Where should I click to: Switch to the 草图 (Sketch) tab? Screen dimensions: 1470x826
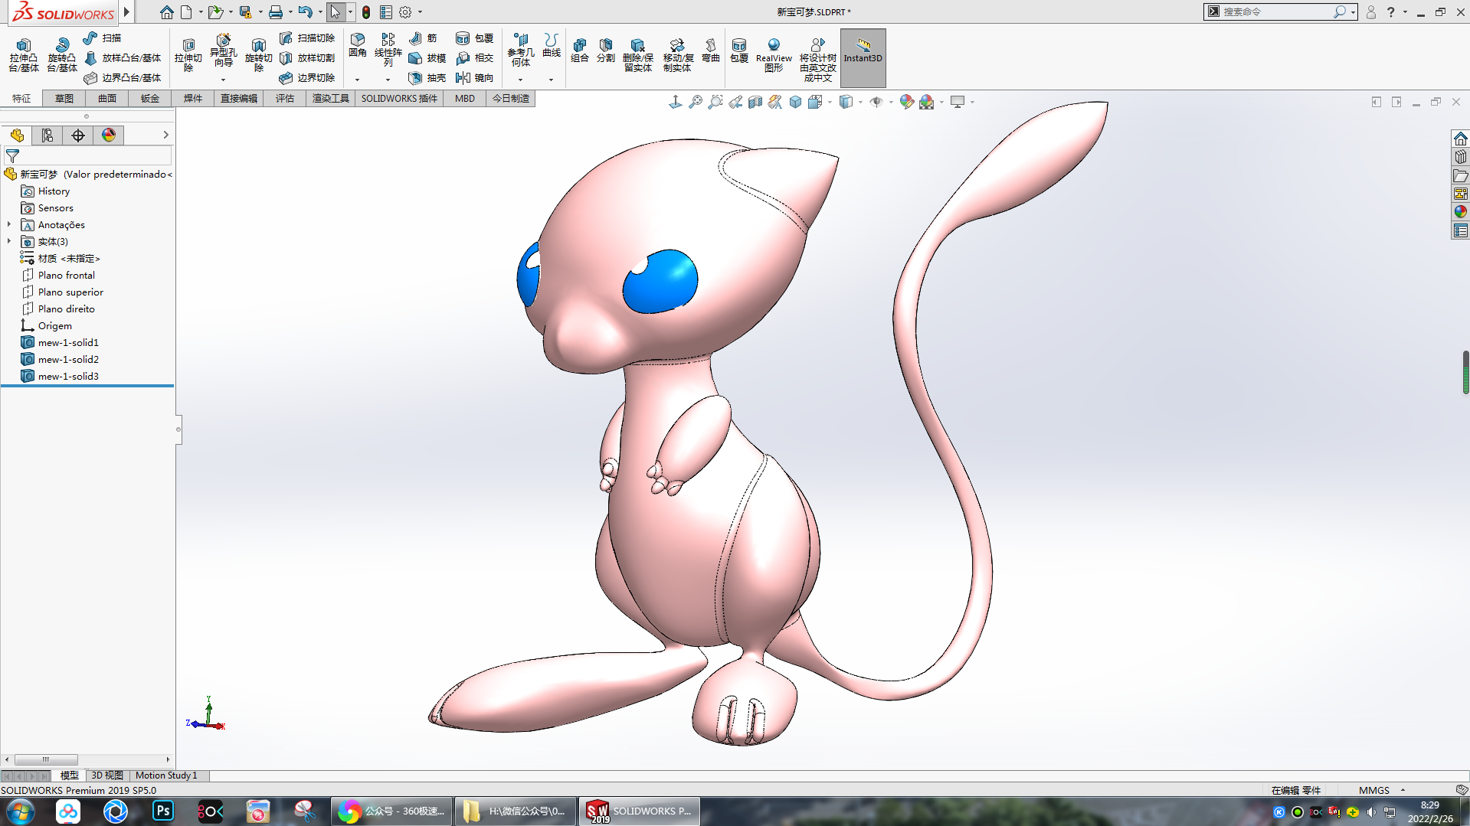click(64, 99)
